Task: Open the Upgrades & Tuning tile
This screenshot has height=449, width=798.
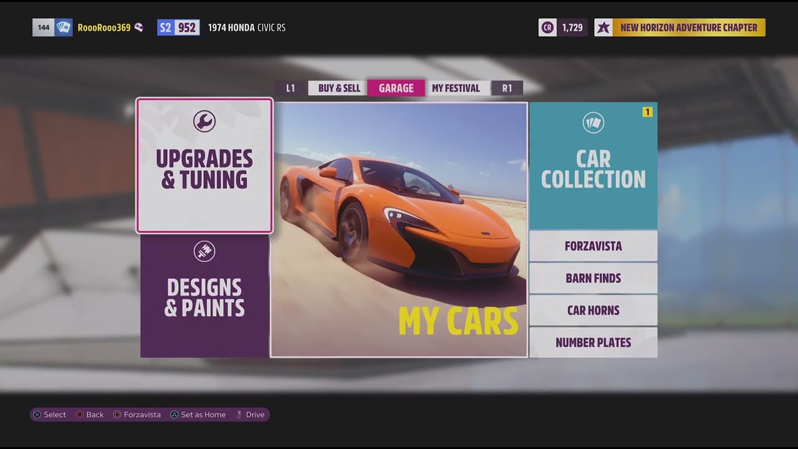Action: coord(204,165)
